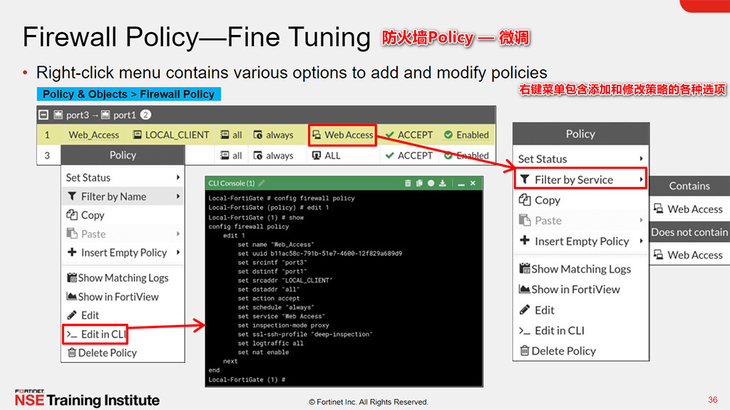The width and height of the screenshot is (730, 410).
Task: Click the port1 interface icon in section header
Action: 106,115
